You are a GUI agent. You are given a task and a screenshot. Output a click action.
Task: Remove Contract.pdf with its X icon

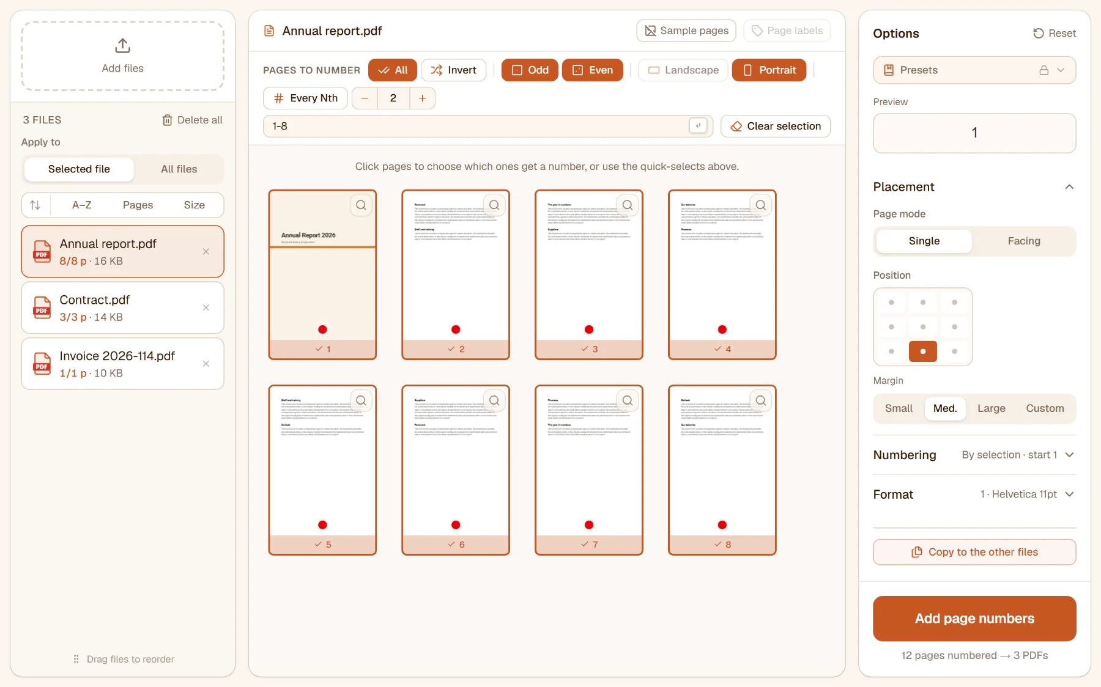206,307
